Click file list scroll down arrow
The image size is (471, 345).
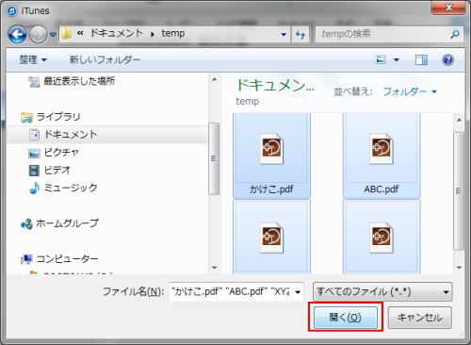(x=459, y=268)
